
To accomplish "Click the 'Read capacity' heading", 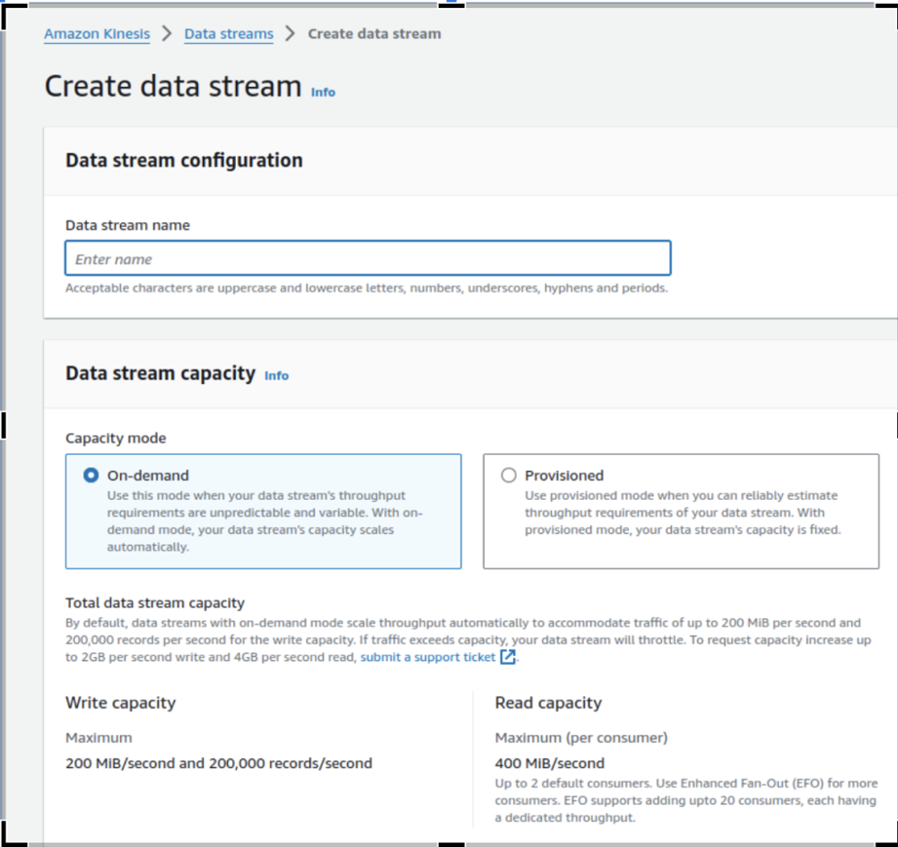I will [x=548, y=703].
